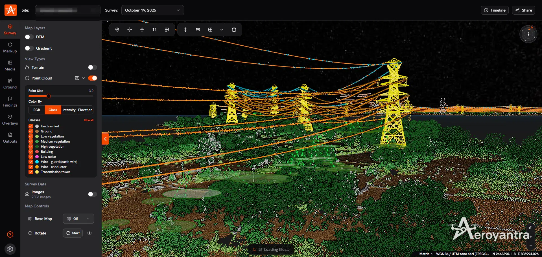
Task: Select the ruler measurement tool
Action: pyautogui.click(x=198, y=30)
